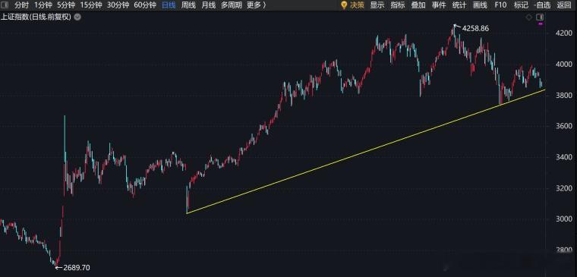Select the 15分钟 period
The height and width of the screenshot is (277, 577).
(91, 5)
